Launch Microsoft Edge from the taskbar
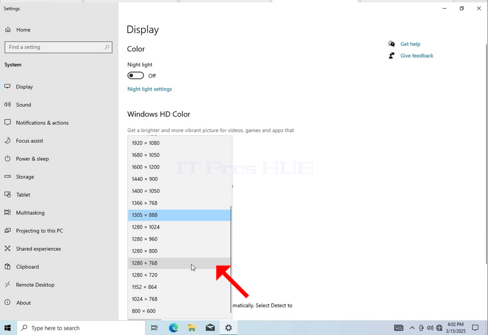 (x=173, y=328)
